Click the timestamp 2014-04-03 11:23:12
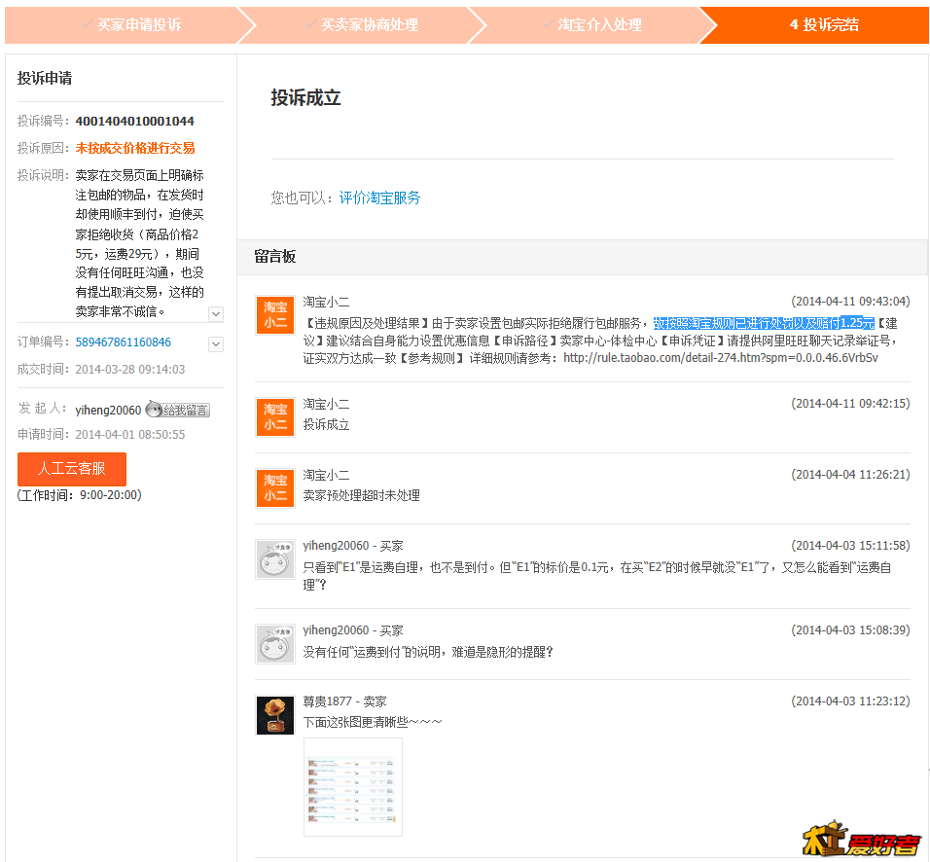Image resolution: width=930 pixels, height=862 pixels. click(850, 701)
